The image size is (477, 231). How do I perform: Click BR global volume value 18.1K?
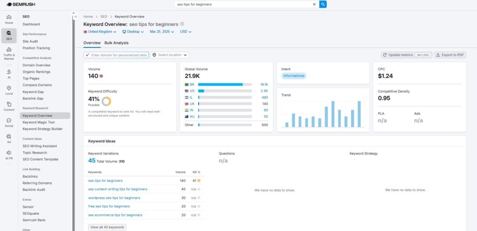[264, 85]
